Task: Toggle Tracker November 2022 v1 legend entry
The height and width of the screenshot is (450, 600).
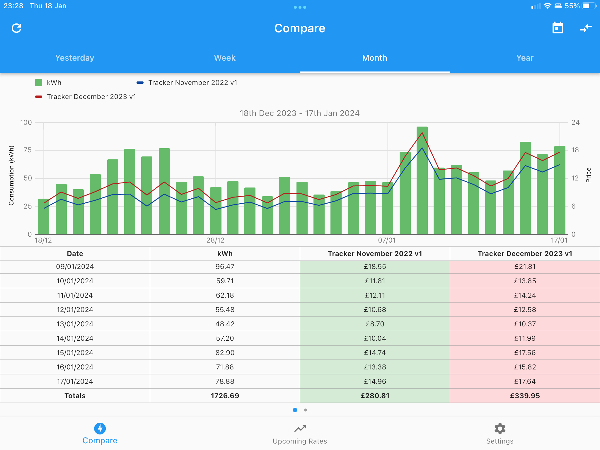Action: pyautogui.click(x=187, y=83)
